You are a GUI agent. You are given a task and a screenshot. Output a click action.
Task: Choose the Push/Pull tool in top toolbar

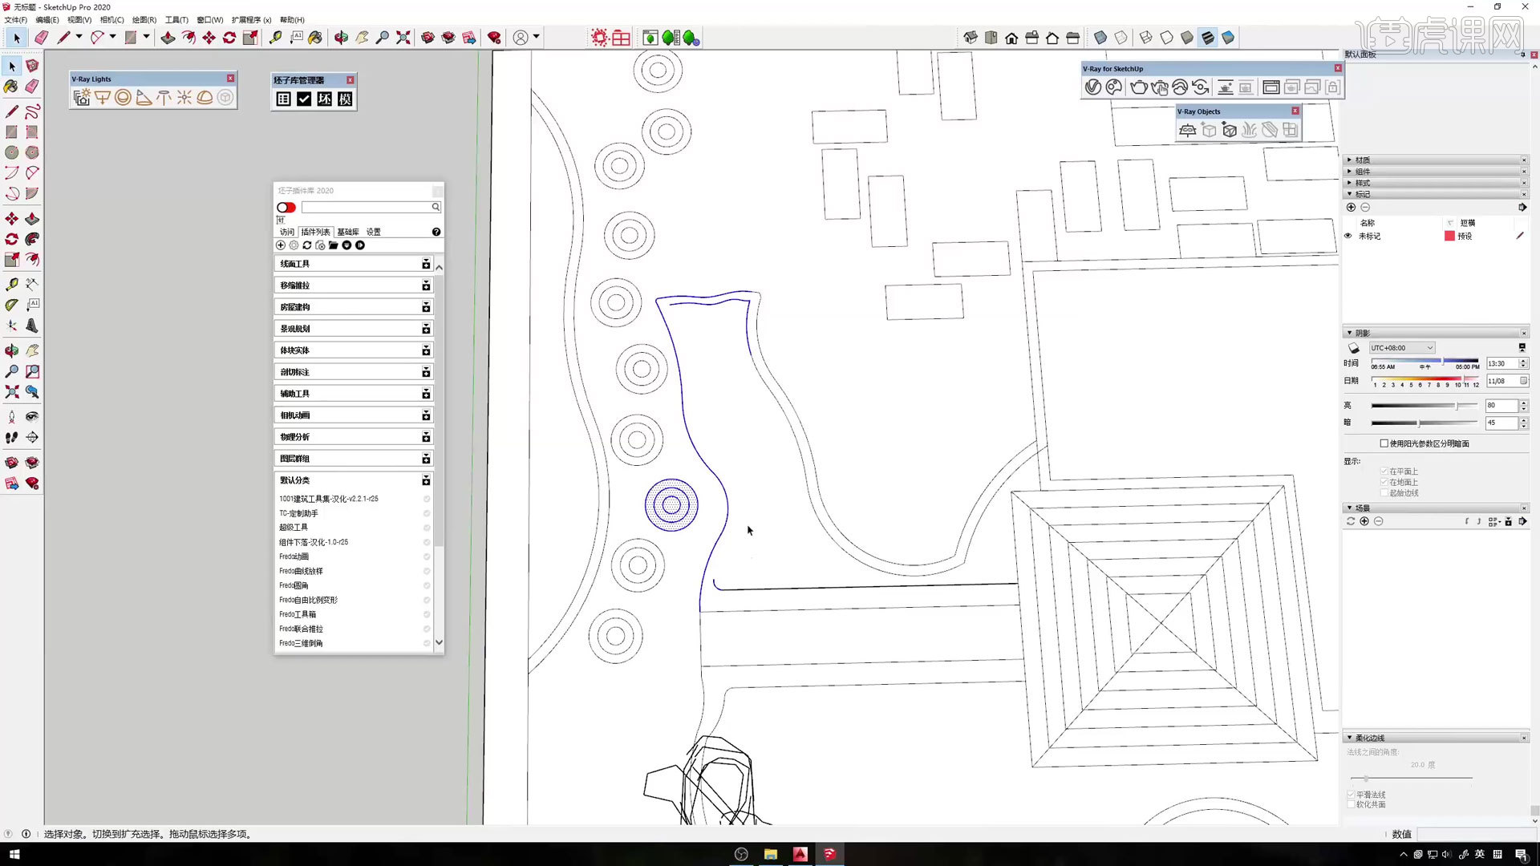pyautogui.click(x=168, y=38)
